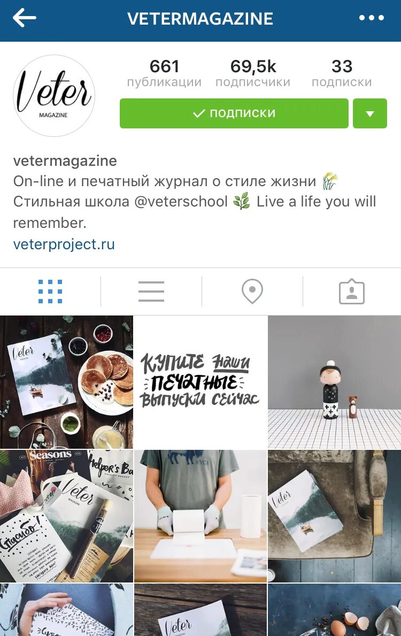Open the 33 подписки following list

click(342, 73)
